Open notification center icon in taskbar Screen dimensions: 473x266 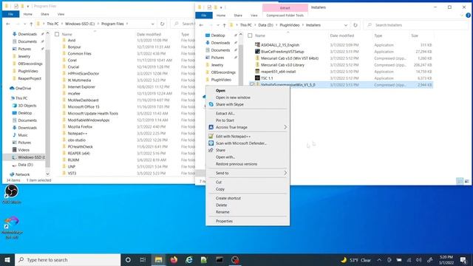click(463, 260)
